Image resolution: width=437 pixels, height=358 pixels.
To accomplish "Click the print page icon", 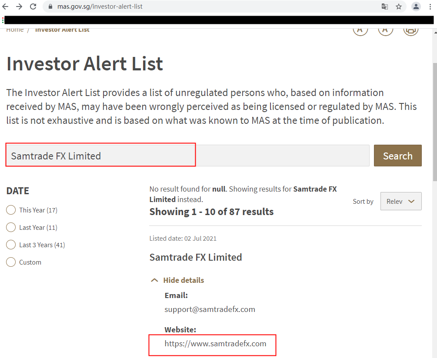I will [410, 30].
